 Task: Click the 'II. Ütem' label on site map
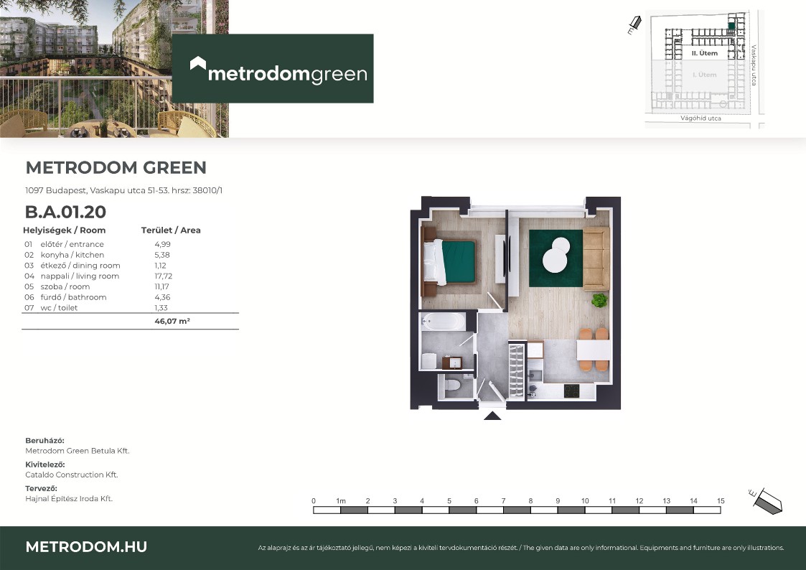(704, 54)
